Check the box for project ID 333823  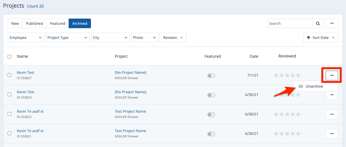pyautogui.click(x=10, y=95)
